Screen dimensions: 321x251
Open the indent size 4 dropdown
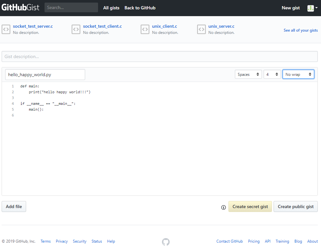point(272,74)
